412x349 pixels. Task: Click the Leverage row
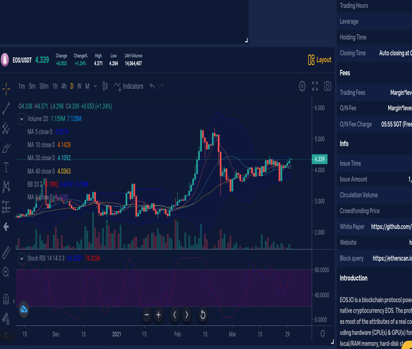point(375,21)
